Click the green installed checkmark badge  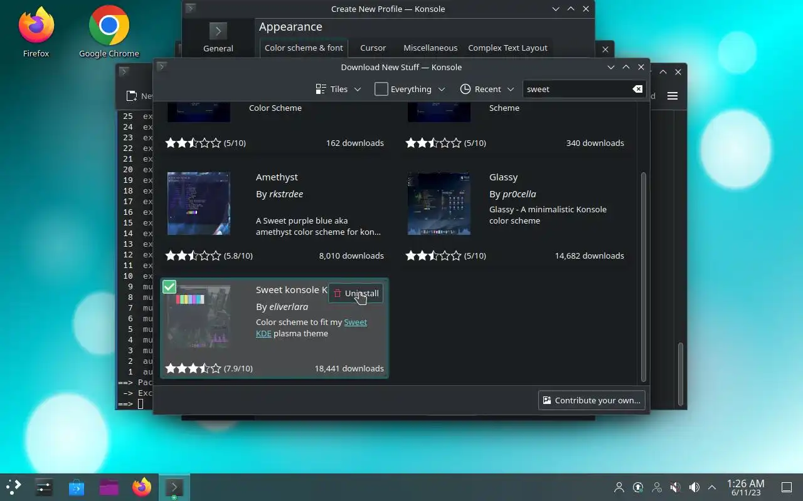click(x=169, y=287)
